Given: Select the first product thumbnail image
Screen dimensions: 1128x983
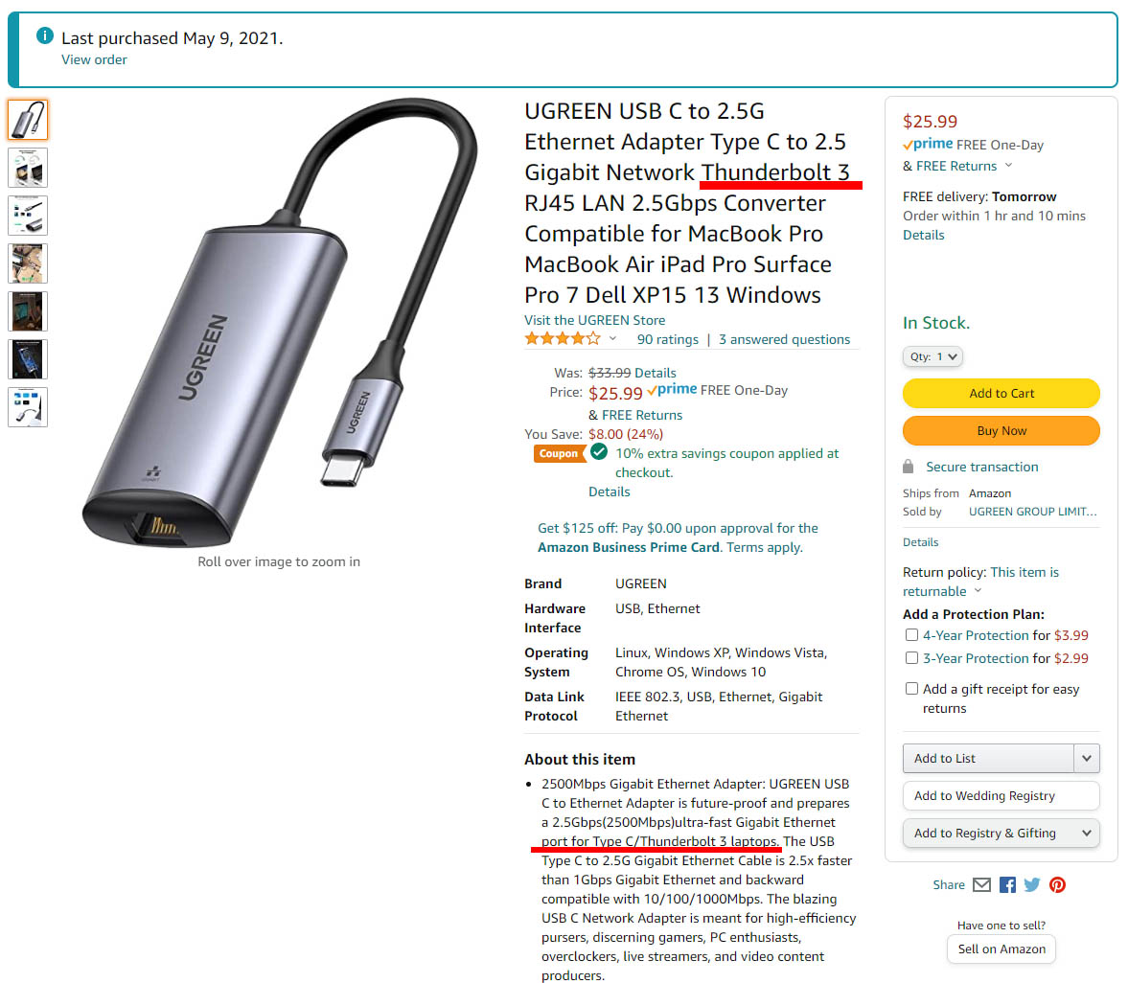Looking at the screenshot, I should (28, 120).
